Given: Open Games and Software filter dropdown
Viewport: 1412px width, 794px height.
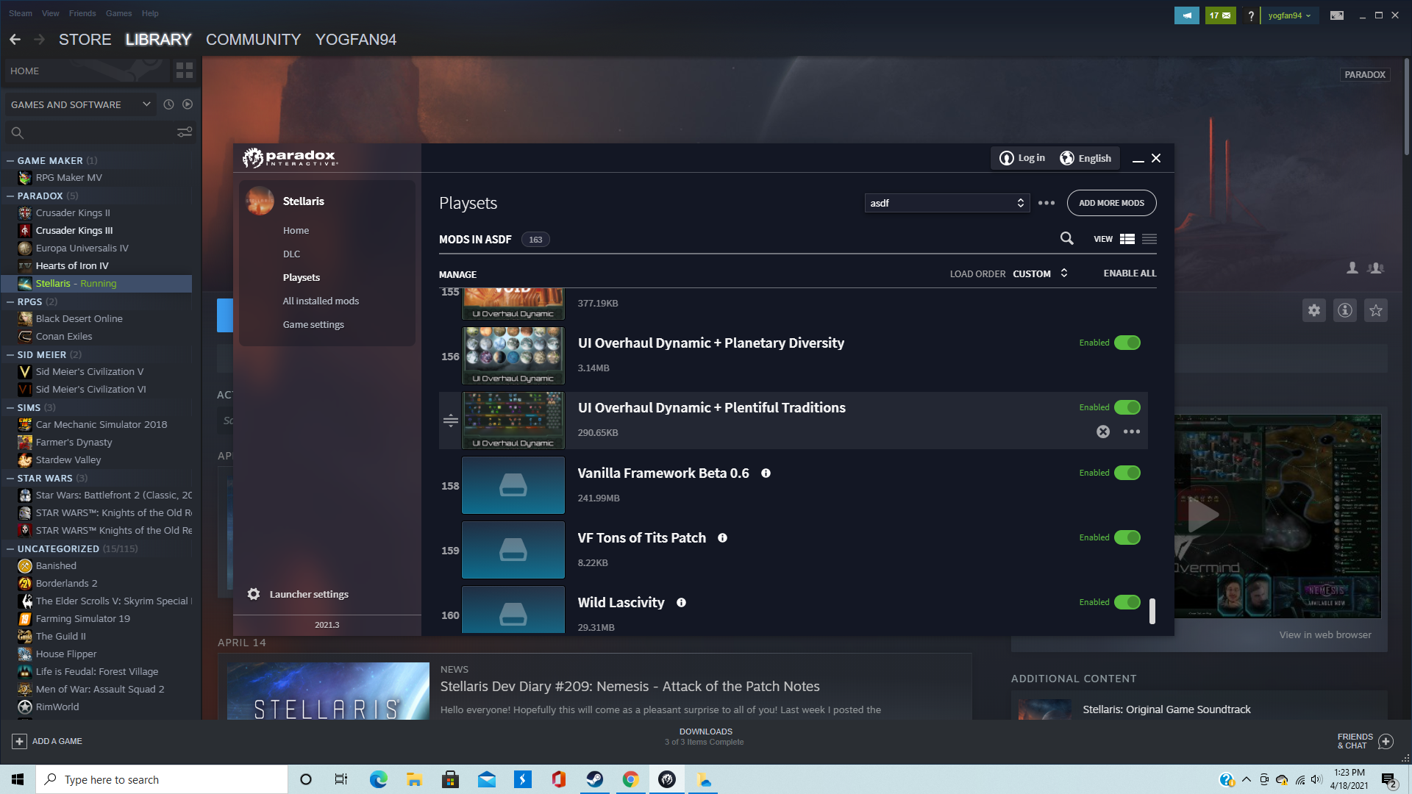Looking at the screenshot, I should pyautogui.click(x=80, y=104).
